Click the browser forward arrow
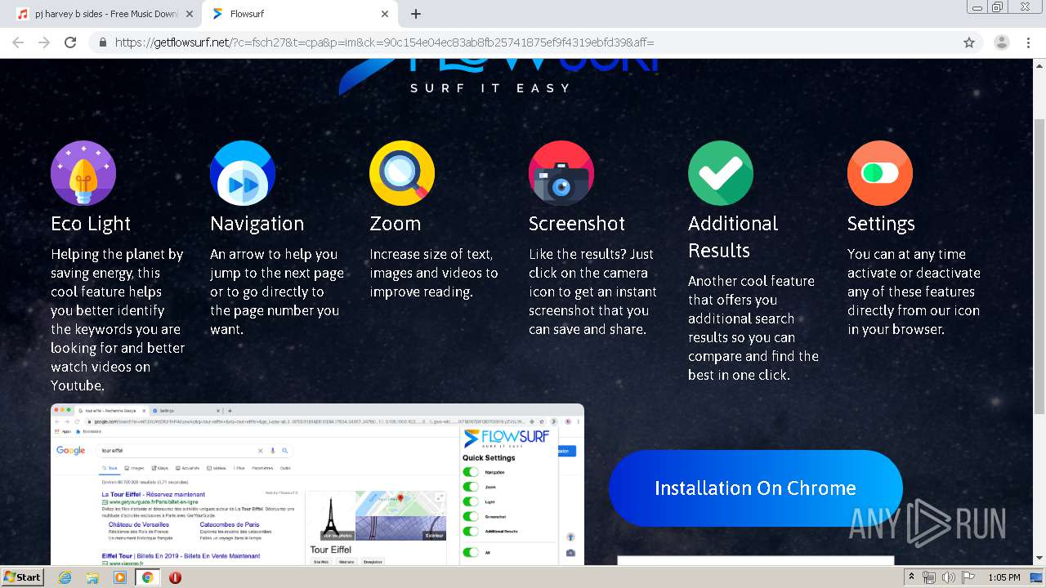The height and width of the screenshot is (588, 1046). click(44, 42)
